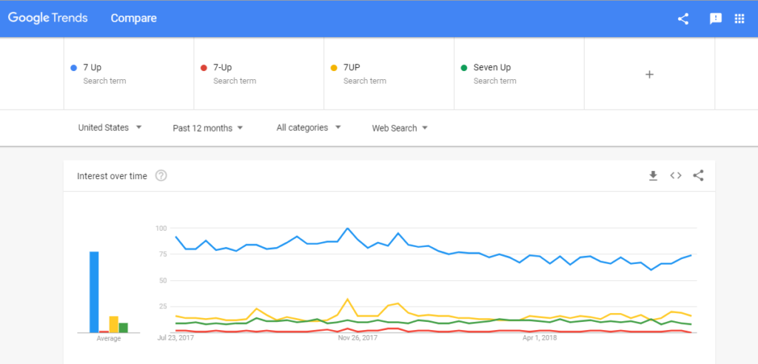The height and width of the screenshot is (364, 758).
Task: Expand the Web Search type dropdown
Action: click(x=399, y=128)
